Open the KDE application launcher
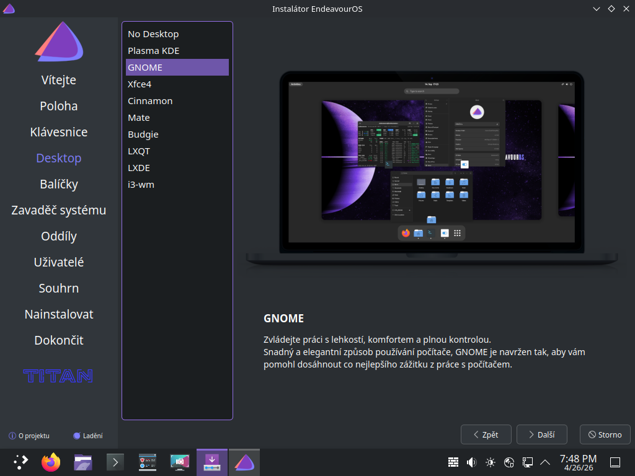Image resolution: width=635 pixels, height=476 pixels. click(21, 462)
